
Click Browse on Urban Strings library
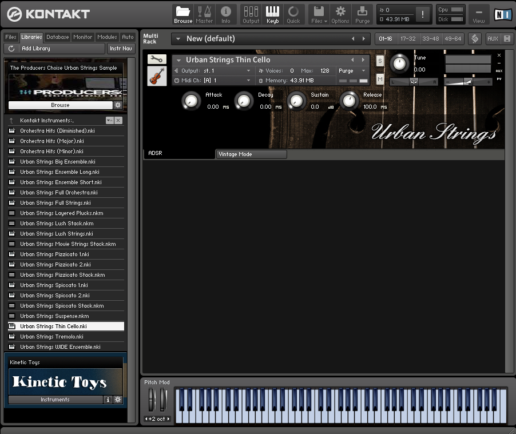[60, 105]
